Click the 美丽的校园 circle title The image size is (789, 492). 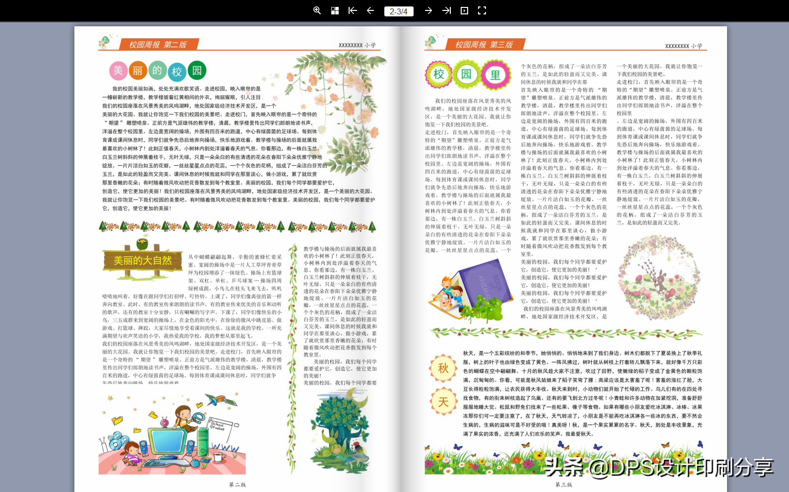point(158,70)
